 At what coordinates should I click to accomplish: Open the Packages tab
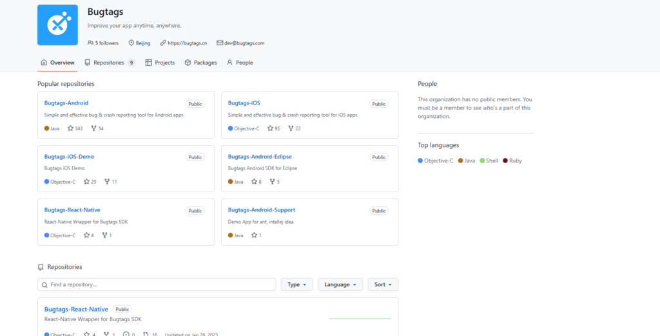[200, 63]
